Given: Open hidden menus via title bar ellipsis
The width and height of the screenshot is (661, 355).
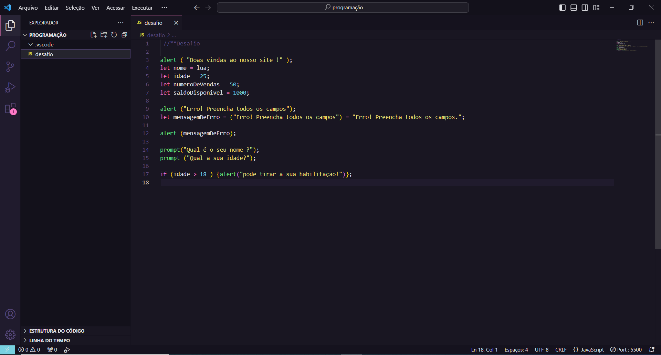Looking at the screenshot, I should coord(165,8).
